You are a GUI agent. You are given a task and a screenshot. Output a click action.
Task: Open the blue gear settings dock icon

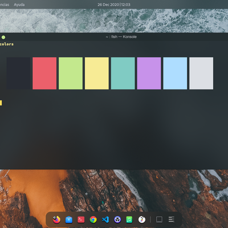point(117,219)
